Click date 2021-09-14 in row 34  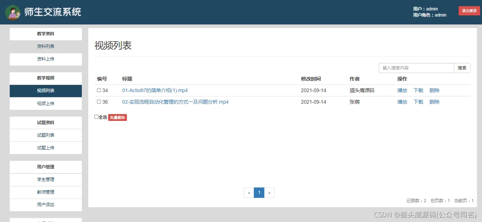click(x=314, y=90)
